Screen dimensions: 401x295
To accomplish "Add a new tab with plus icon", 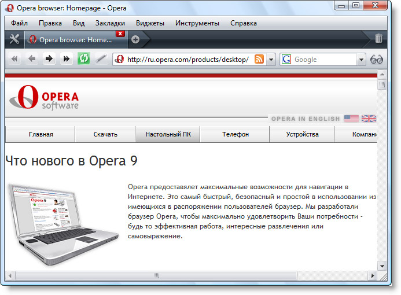I will (x=135, y=39).
